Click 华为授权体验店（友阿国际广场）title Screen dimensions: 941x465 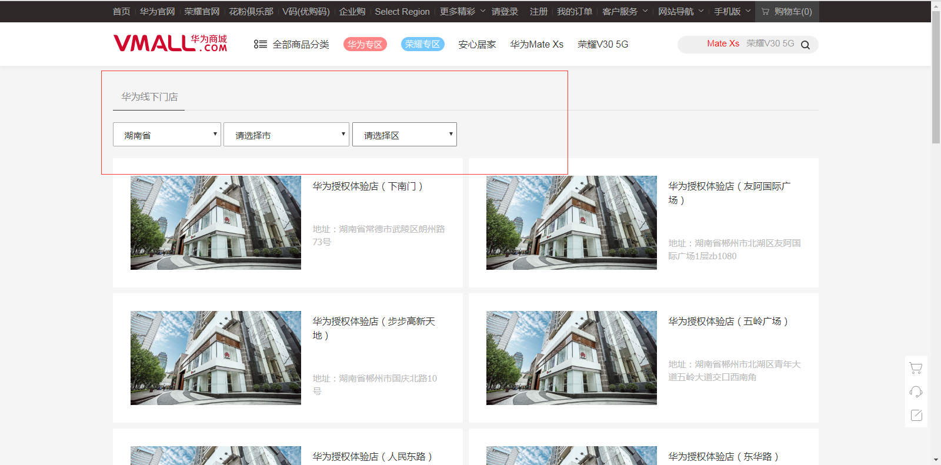[729, 193]
